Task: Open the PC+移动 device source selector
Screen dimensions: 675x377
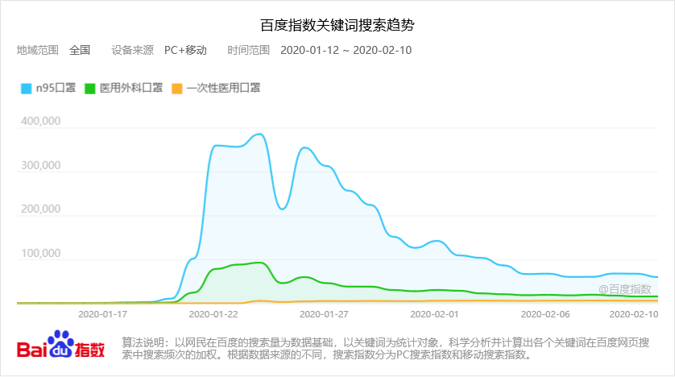Action: pyautogui.click(x=185, y=50)
